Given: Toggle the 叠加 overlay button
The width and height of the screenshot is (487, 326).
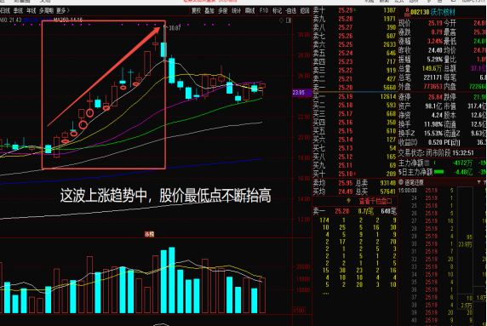Looking at the screenshot, I should [x=209, y=11].
